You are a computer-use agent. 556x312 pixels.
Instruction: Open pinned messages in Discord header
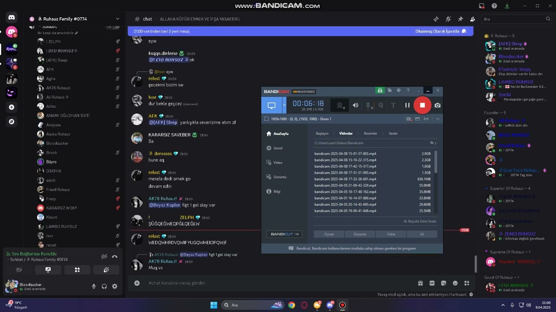click(460, 19)
